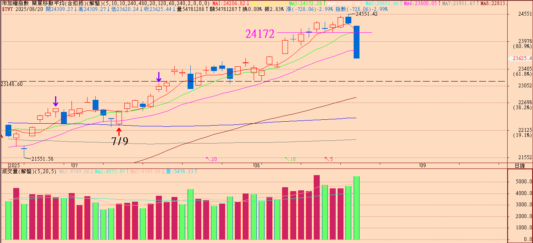Click the 21551.58 low price marker
Viewport: 533px width, 243px height.
[42, 159]
